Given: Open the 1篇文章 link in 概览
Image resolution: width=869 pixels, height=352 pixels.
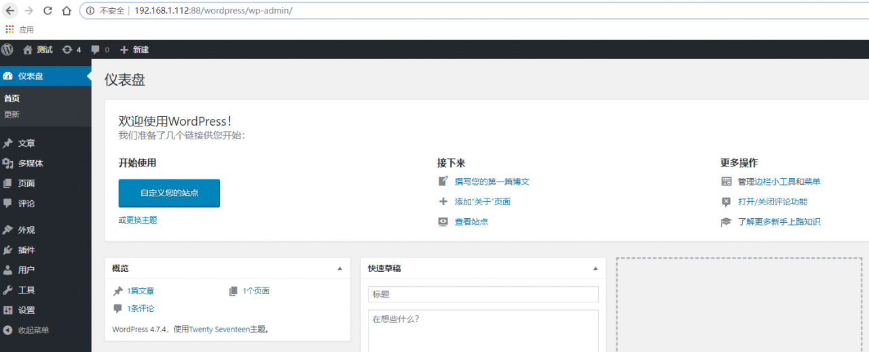Looking at the screenshot, I should [x=141, y=291].
